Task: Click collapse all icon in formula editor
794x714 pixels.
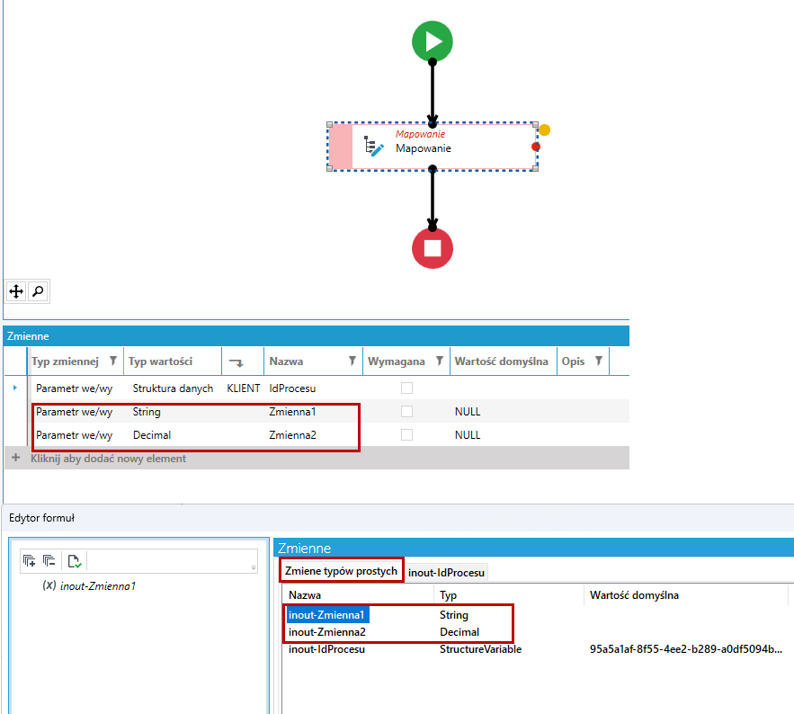Action: tap(49, 560)
